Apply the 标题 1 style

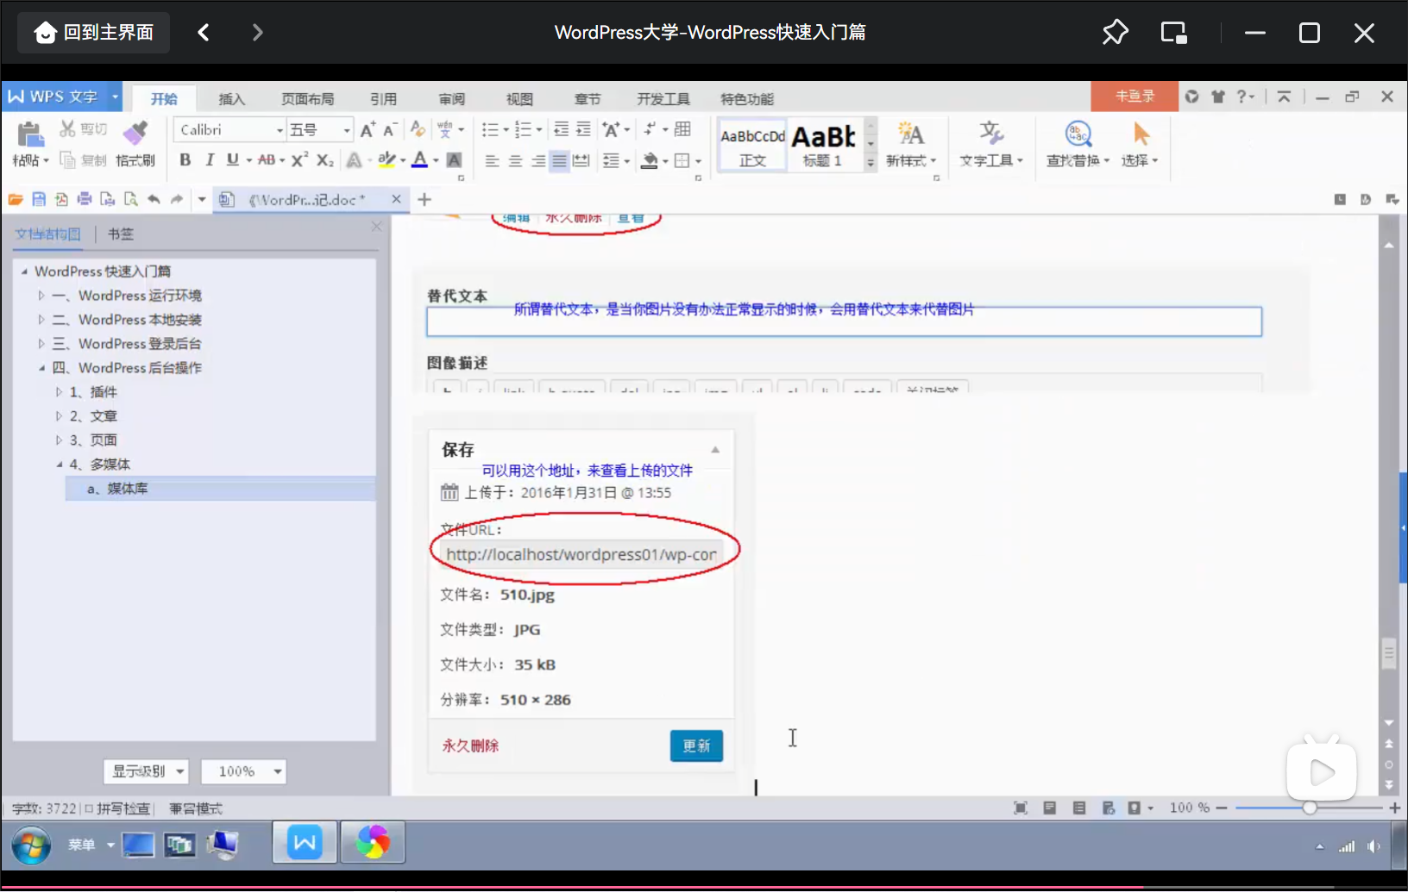click(x=824, y=145)
